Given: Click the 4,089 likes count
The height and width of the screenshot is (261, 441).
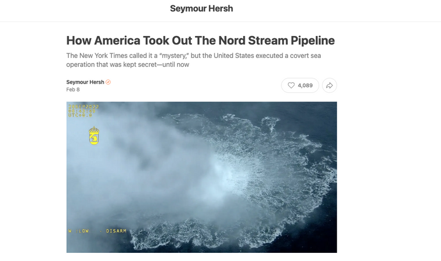Looking at the screenshot, I should click(x=305, y=85).
